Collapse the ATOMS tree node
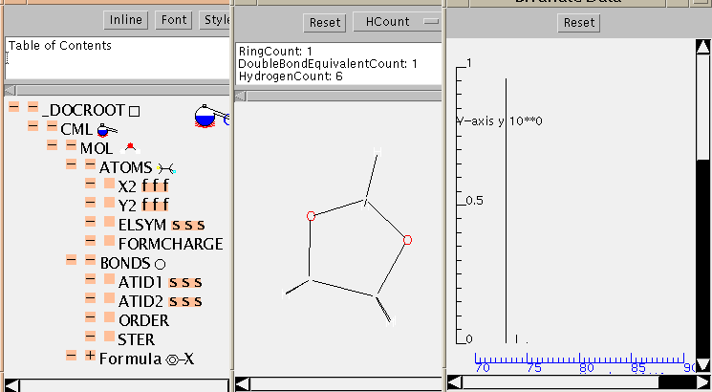This screenshot has height=392, width=712. coord(91,165)
